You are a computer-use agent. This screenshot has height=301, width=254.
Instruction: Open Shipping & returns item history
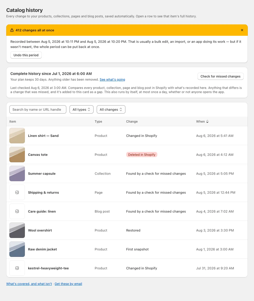tap(127, 192)
